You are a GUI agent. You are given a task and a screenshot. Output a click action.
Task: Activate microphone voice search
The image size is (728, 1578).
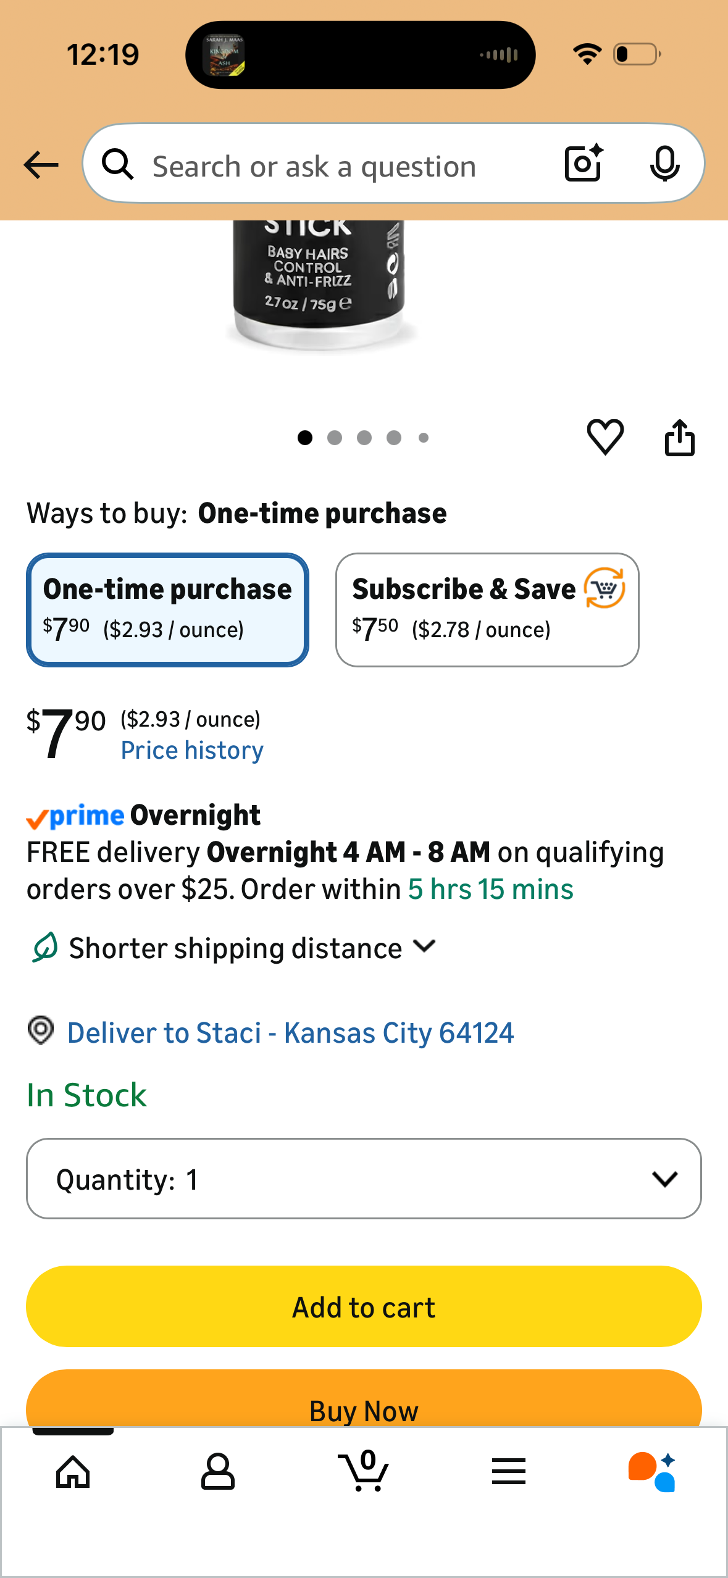[665, 164]
